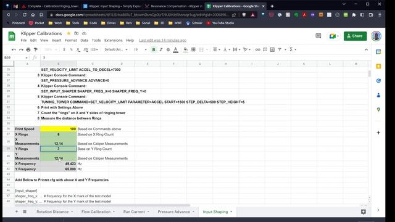Click the Google account avatar
Screen dimensions: 395x222
pyautogui.click(x=376, y=36)
